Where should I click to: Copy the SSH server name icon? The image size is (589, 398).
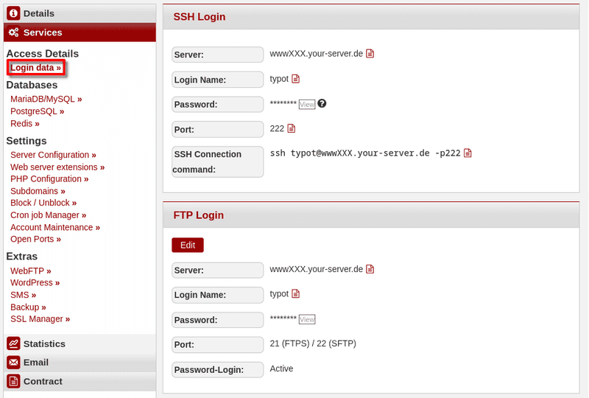(370, 54)
